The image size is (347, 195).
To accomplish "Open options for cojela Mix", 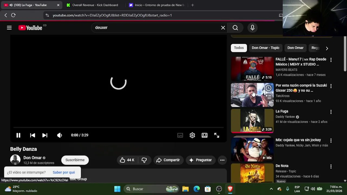I will pyautogui.click(x=331, y=141).
